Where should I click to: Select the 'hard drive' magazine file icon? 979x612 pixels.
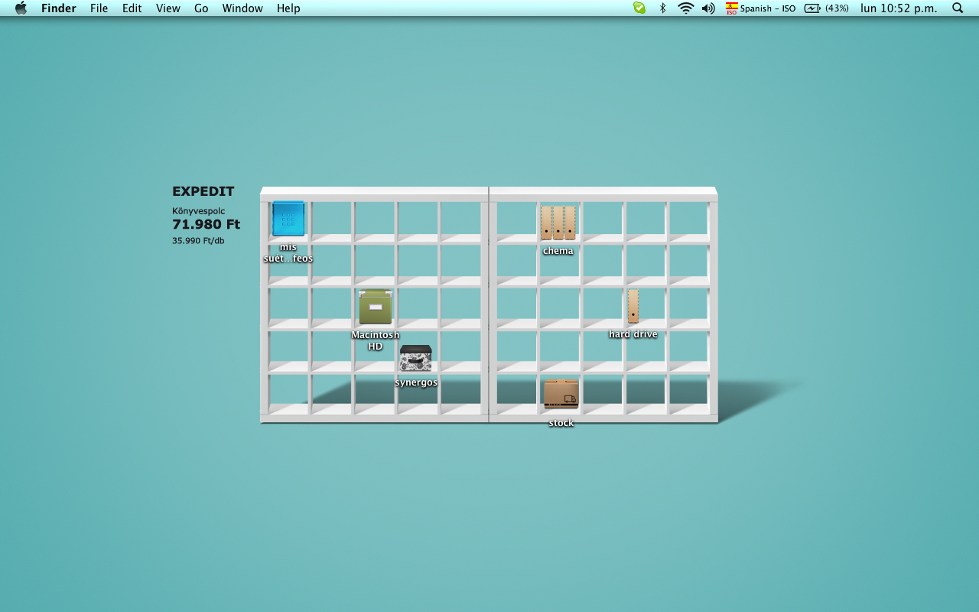(633, 306)
